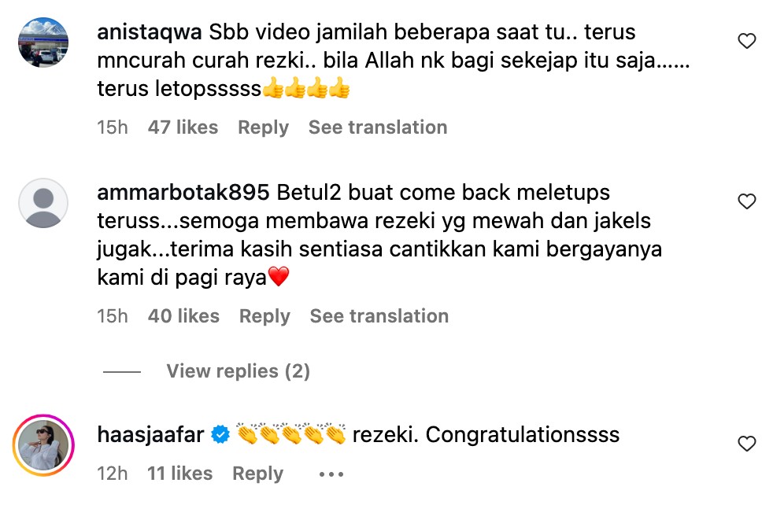See translation of anistaqwa's comment

click(x=378, y=127)
